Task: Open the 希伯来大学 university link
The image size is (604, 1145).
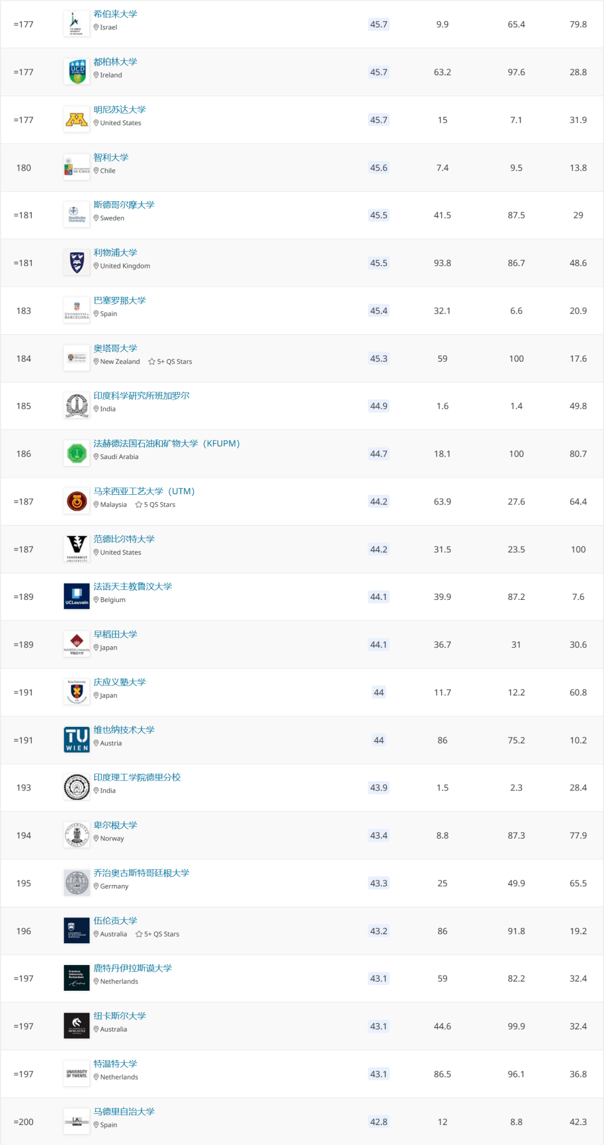Action: click(x=115, y=14)
